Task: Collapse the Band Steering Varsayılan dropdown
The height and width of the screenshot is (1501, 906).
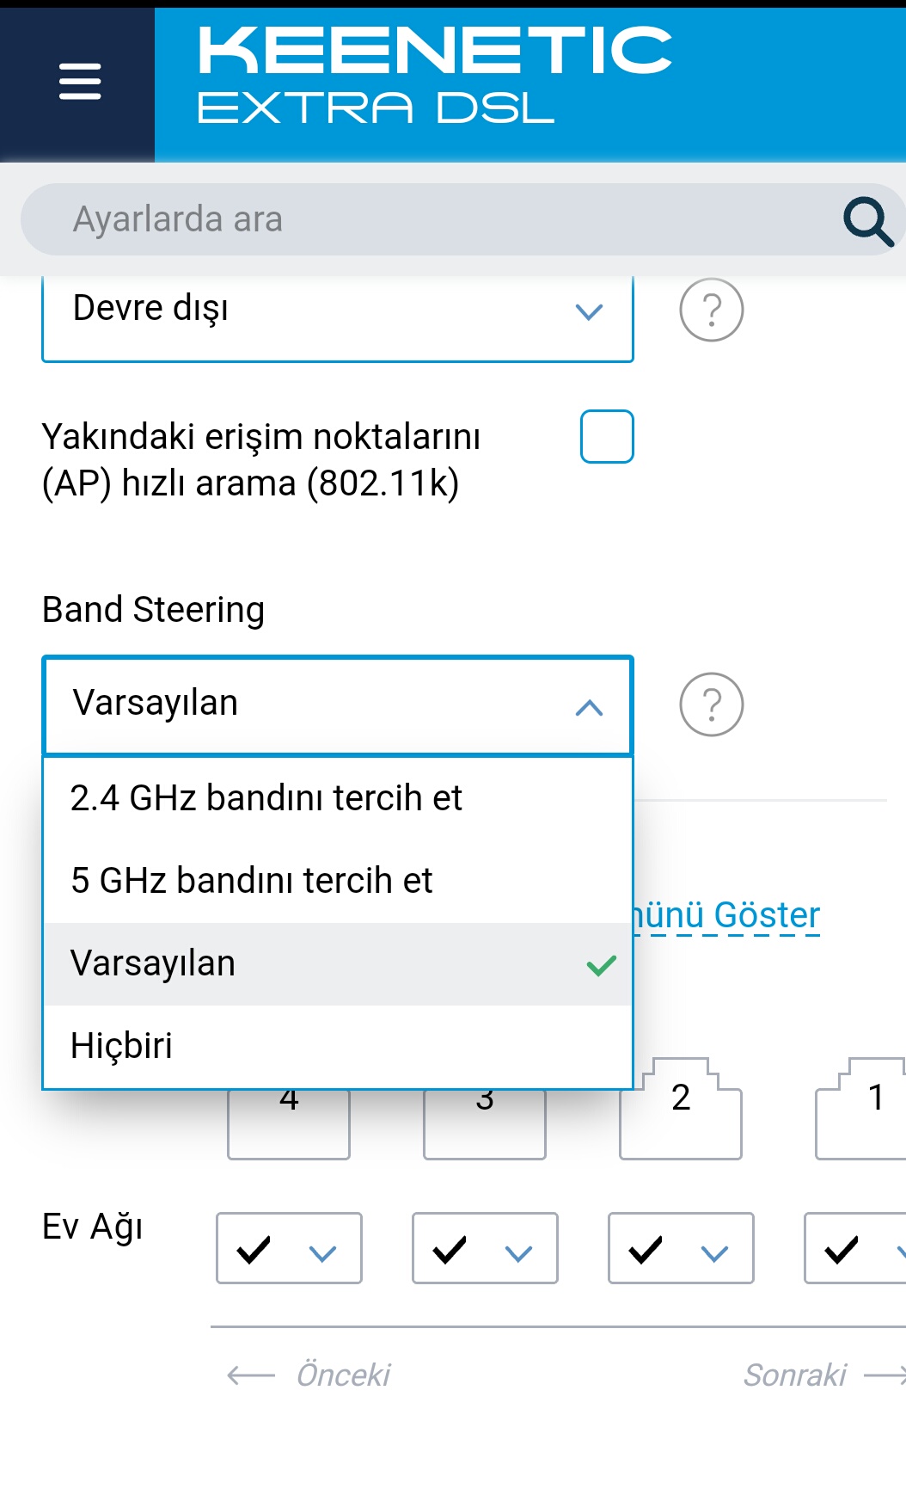Action: tap(338, 705)
